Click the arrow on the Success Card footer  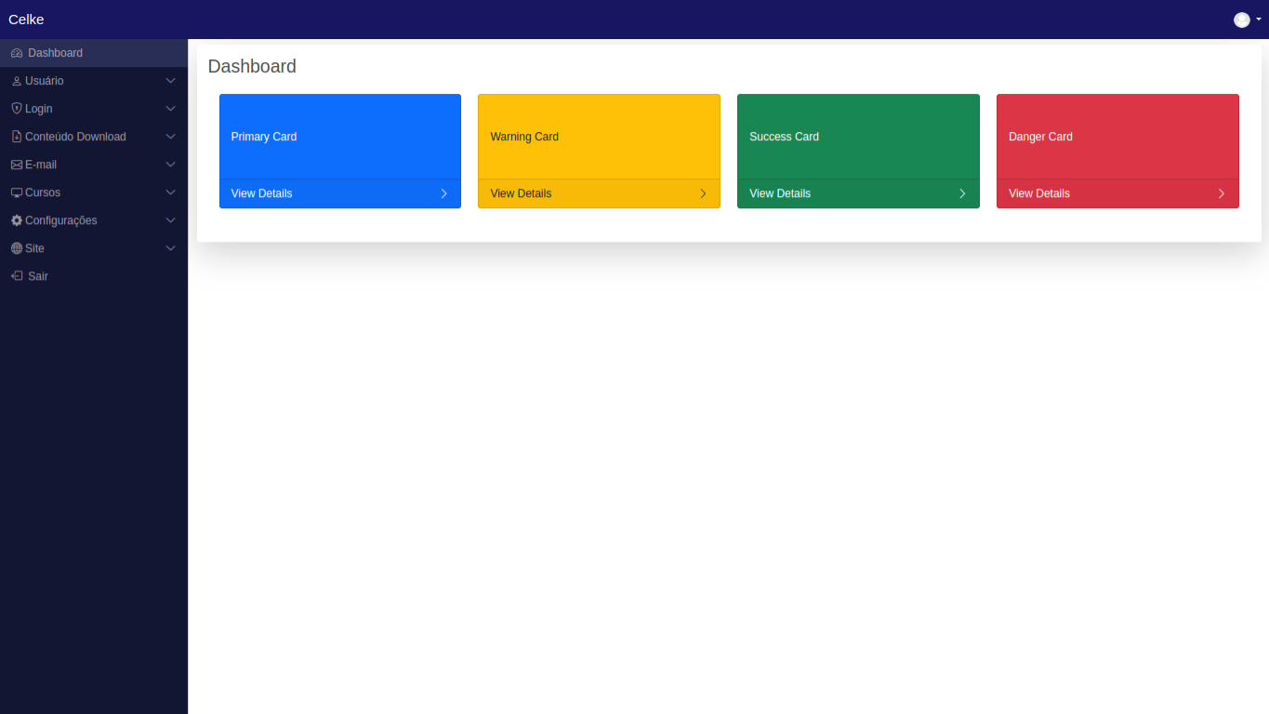(962, 193)
